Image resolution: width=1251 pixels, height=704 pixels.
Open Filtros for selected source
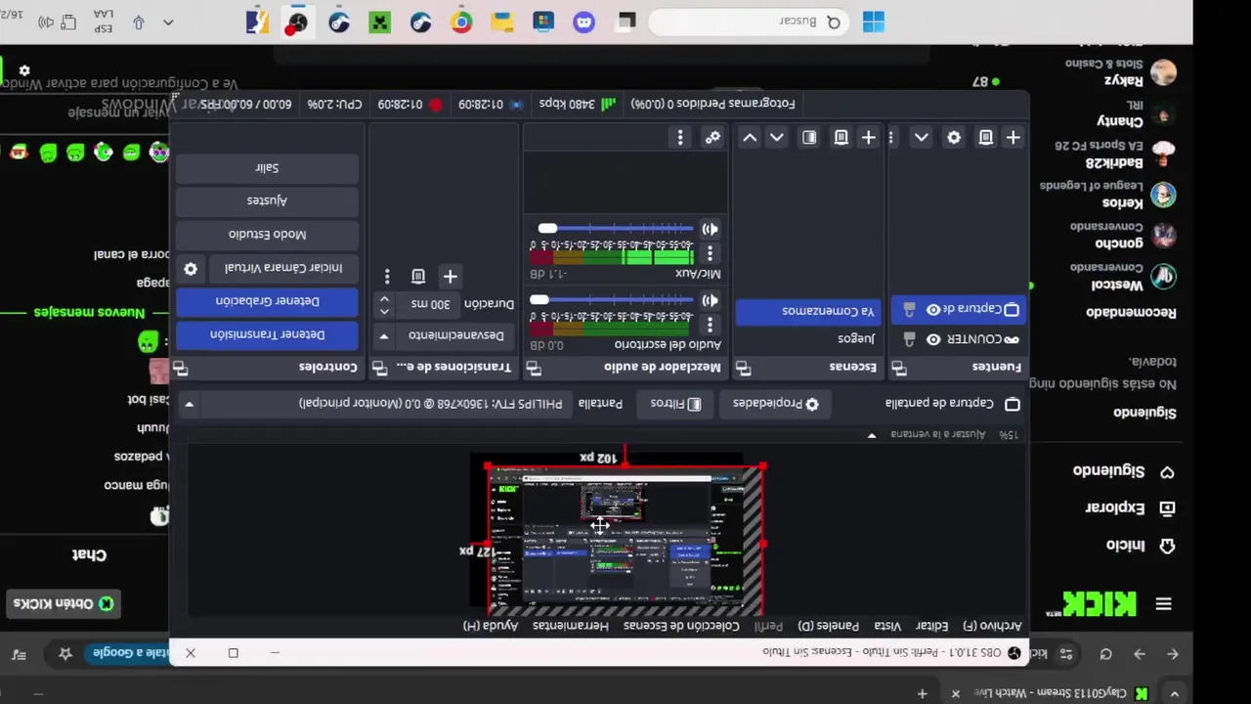(x=675, y=404)
